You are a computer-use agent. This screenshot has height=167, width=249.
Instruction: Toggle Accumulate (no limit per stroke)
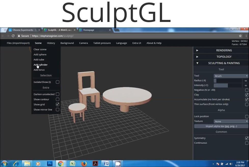tap(247, 99)
